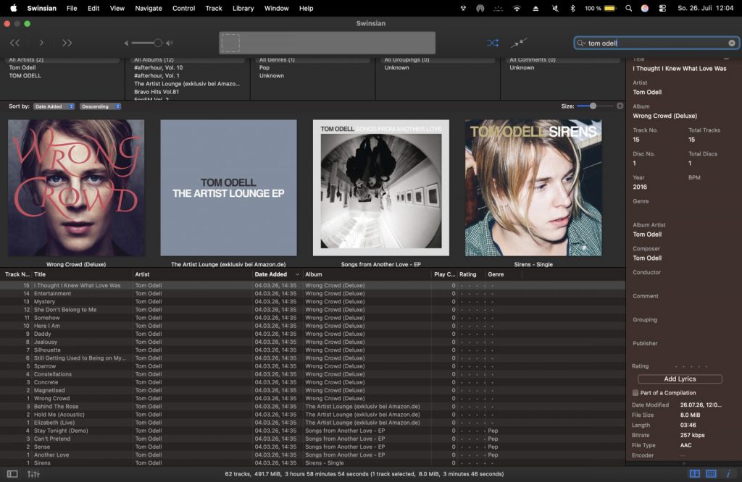The image size is (742, 482).
Task: Toggle the track info inspector icon
Action: click(728, 473)
